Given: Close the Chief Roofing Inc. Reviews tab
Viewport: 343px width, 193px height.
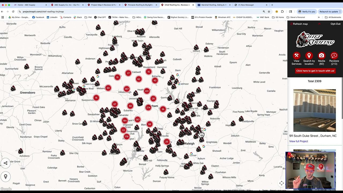Looking at the screenshot, I should 193,5.
